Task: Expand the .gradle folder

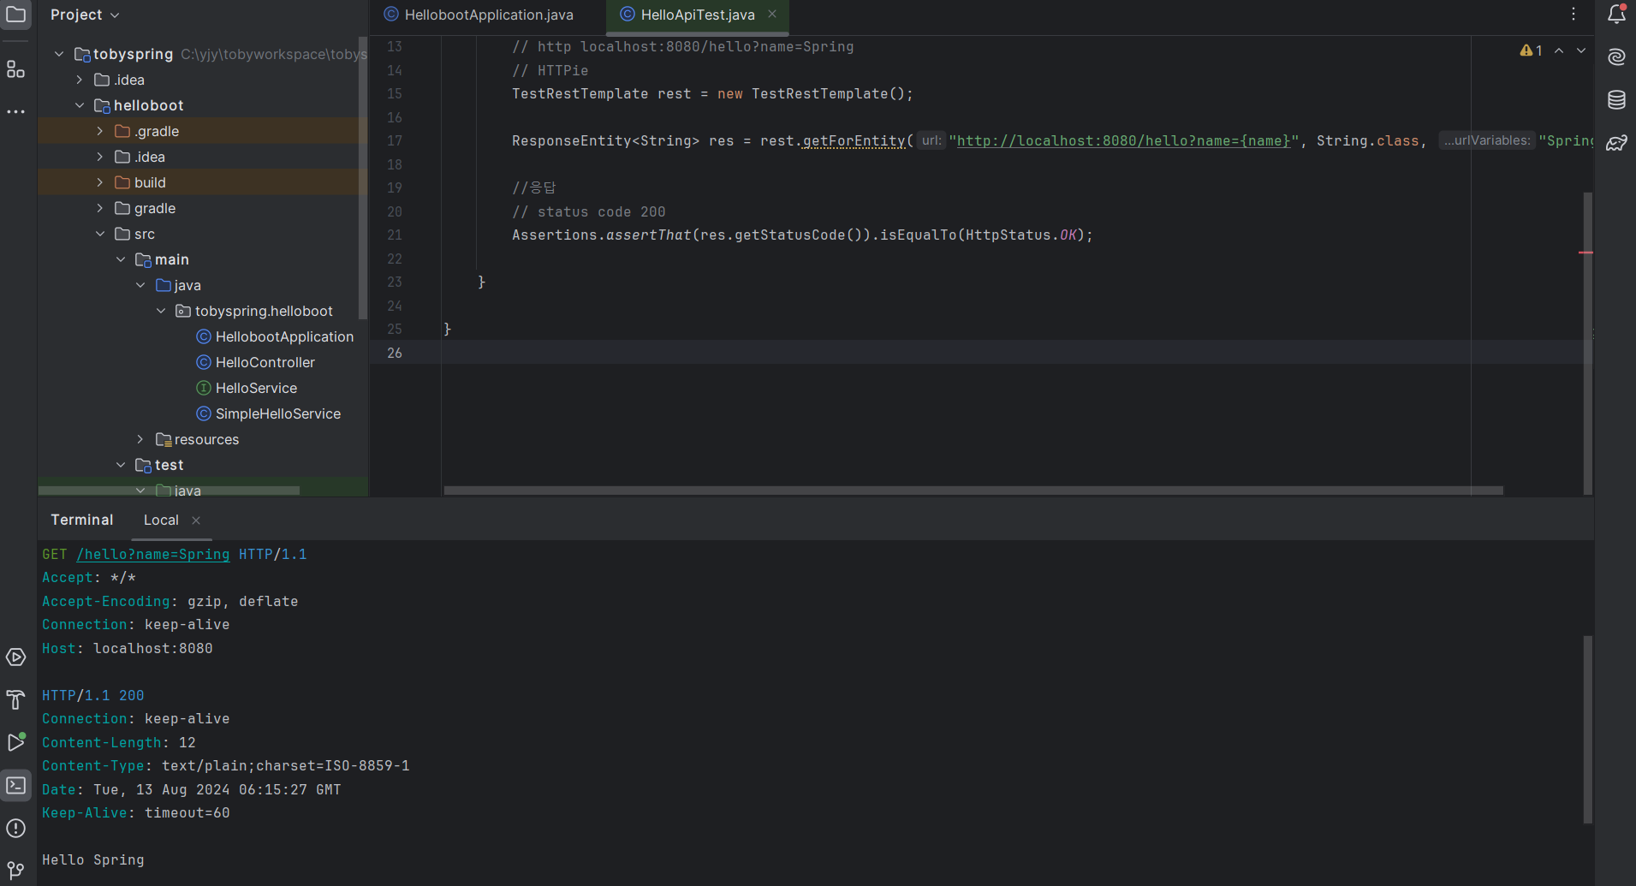Action: point(100,131)
